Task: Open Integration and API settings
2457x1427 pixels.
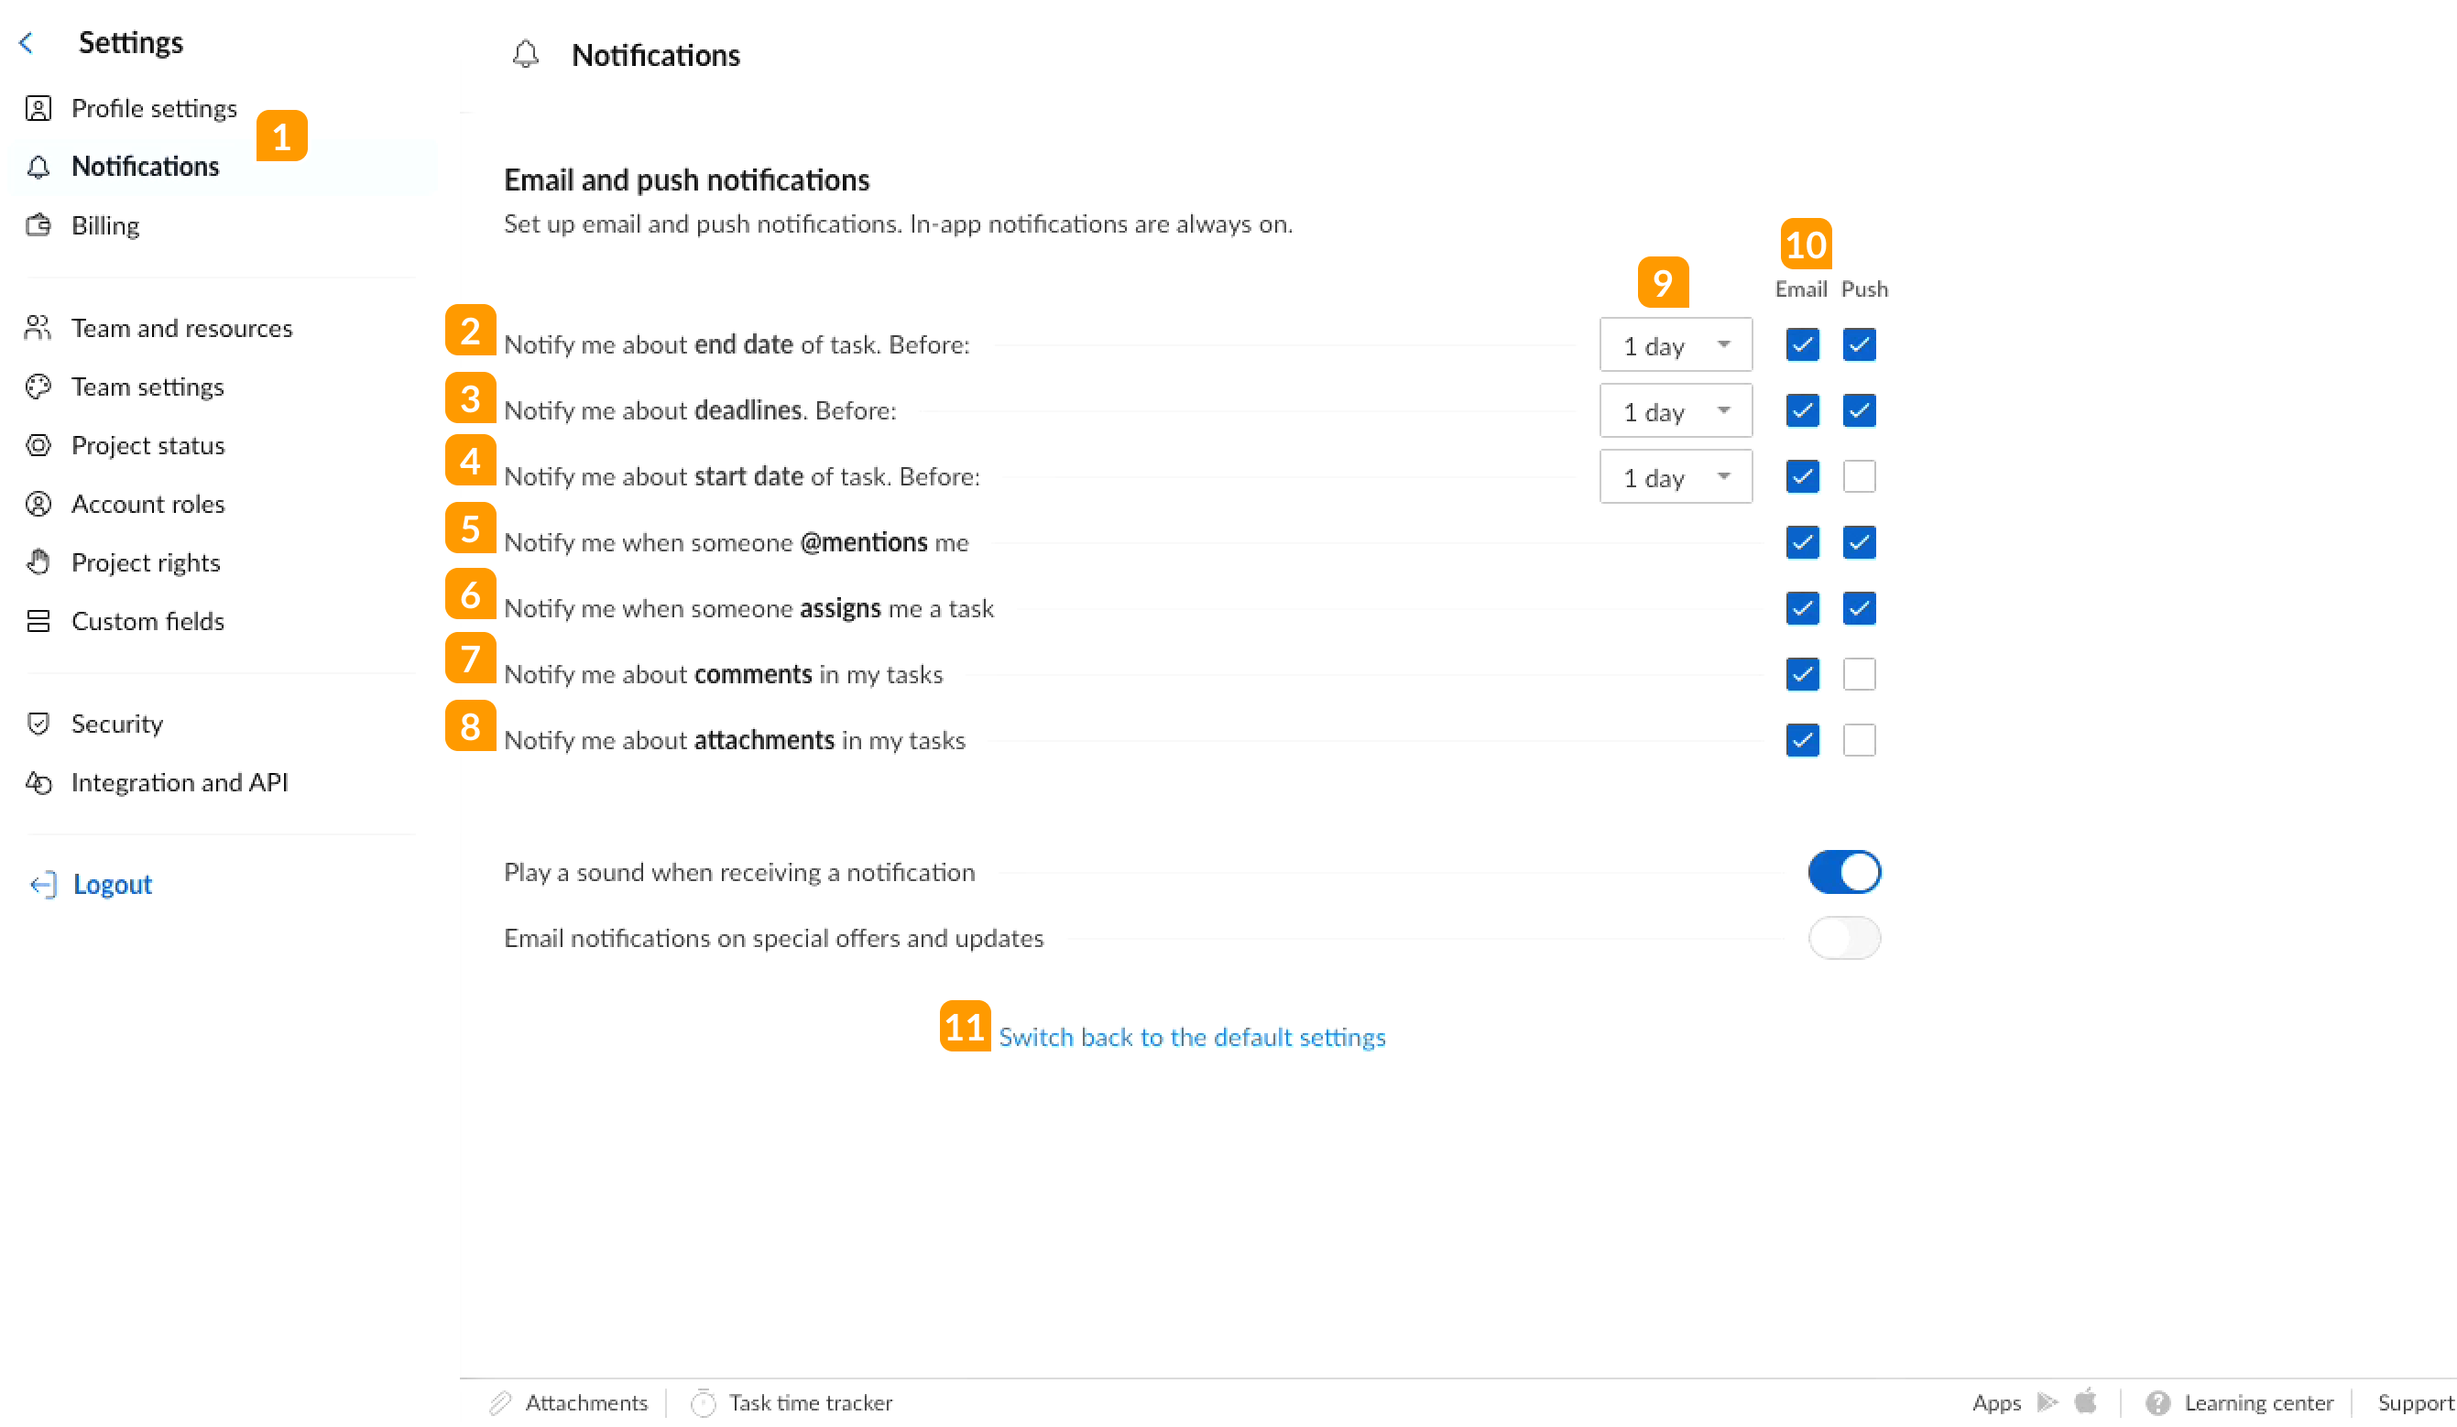Action: pos(180,781)
